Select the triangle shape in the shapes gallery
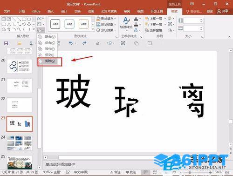Viewport: 233px width, 176px height. click(9, 24)
